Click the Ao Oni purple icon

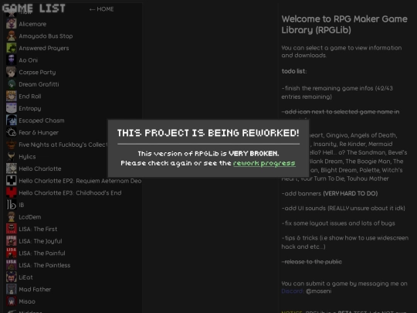[x=11, y=60]
